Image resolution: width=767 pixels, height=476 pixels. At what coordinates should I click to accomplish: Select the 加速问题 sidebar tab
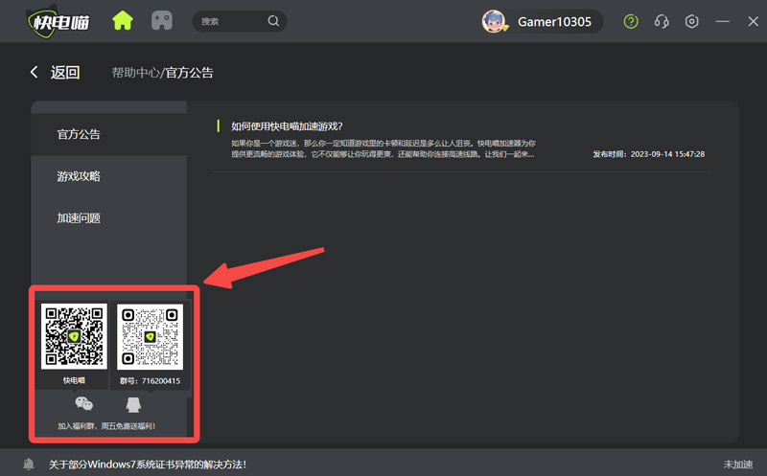tap(108, 218)
